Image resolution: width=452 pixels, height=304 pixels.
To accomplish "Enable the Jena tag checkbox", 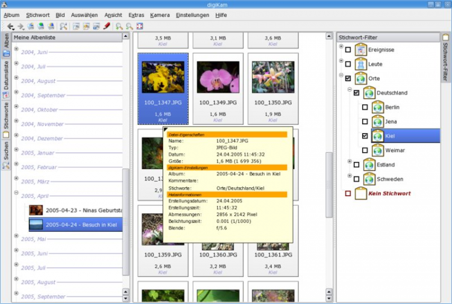I will click(x=365, y=122).
